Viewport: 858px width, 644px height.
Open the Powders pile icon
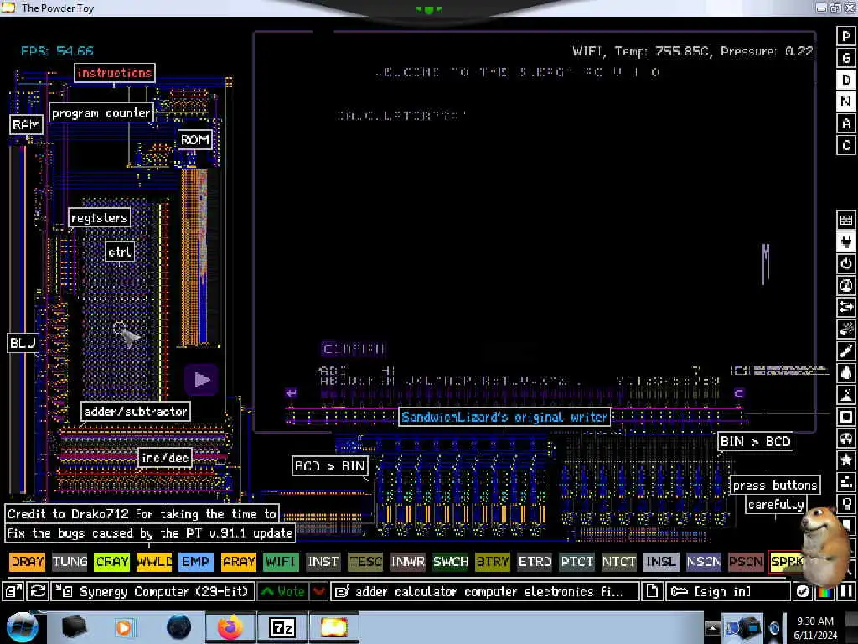[846, 396]
